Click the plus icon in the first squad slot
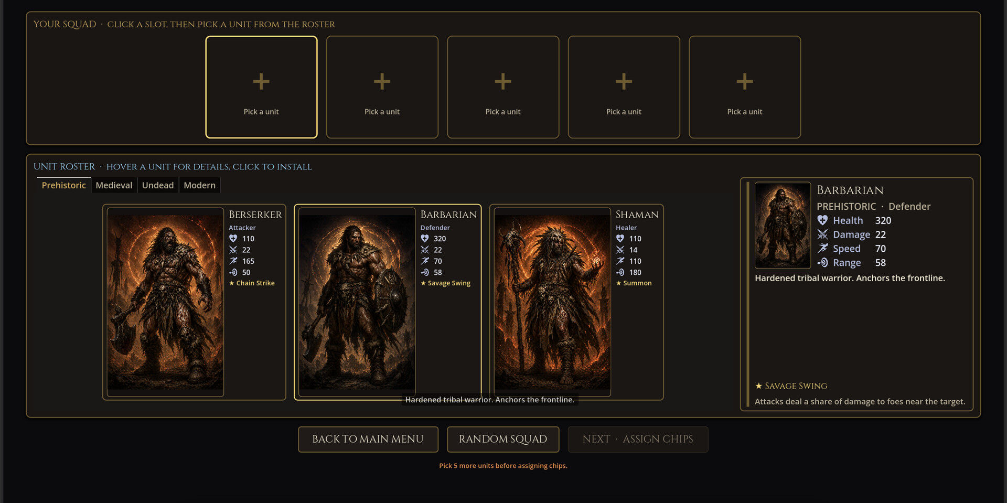 tap(261, 81)
